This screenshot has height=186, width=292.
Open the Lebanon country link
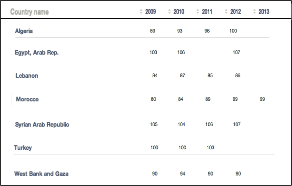[x=27, y=75]
